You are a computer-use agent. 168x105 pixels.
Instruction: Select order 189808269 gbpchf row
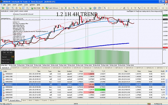coord(84,74)
